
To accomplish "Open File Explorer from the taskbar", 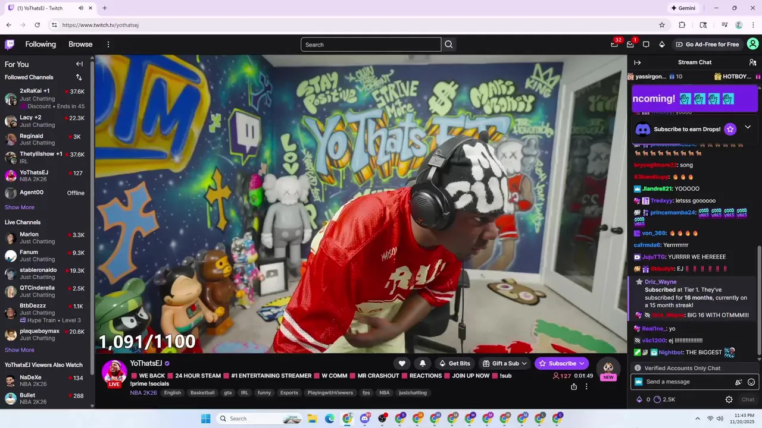I will click(x=312, y=418).
